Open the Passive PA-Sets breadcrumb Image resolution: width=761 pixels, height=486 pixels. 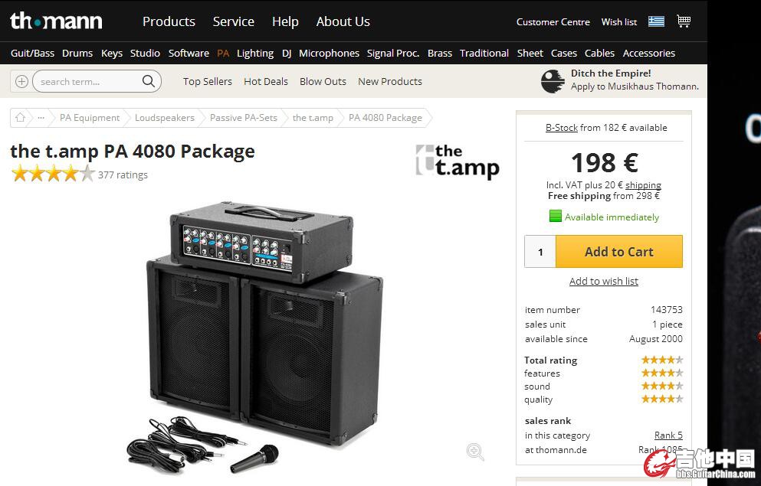pyautogui.click(x=244, y=118)
